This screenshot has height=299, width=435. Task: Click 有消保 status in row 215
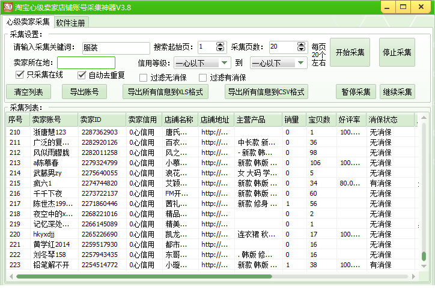[x=381, y=184]
